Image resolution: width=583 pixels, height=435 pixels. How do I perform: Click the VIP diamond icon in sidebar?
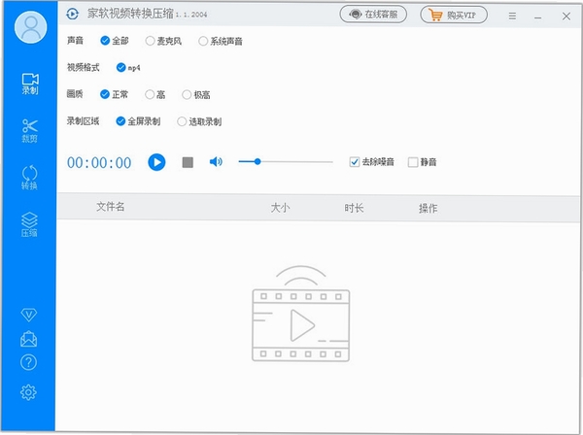coord(28,315)
